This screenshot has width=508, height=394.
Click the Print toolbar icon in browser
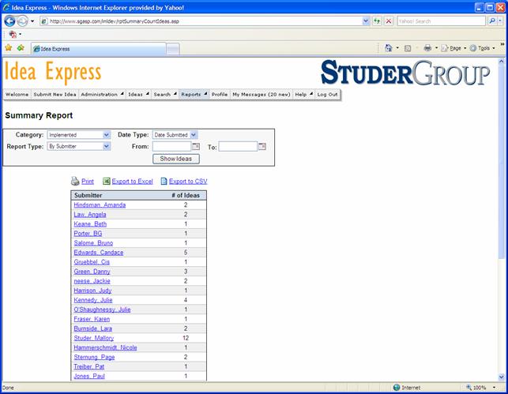[427, 48]
